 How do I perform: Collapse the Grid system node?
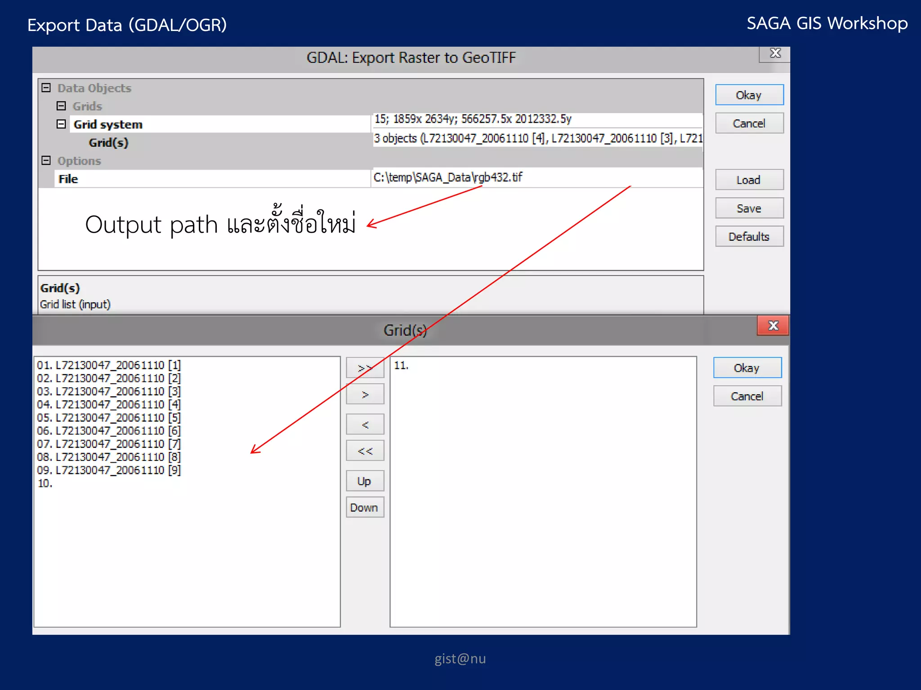tap(61, 124)
